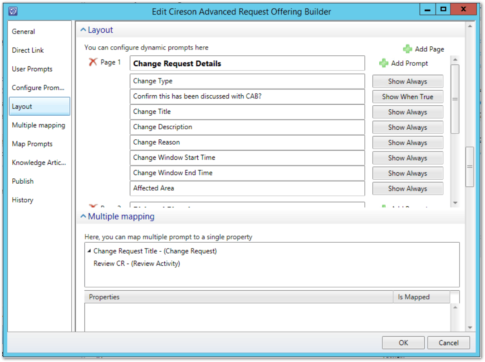Click the green plus Add Page icon
The width and height of the screenshot is (485, 362).
[x=407, y=49]
